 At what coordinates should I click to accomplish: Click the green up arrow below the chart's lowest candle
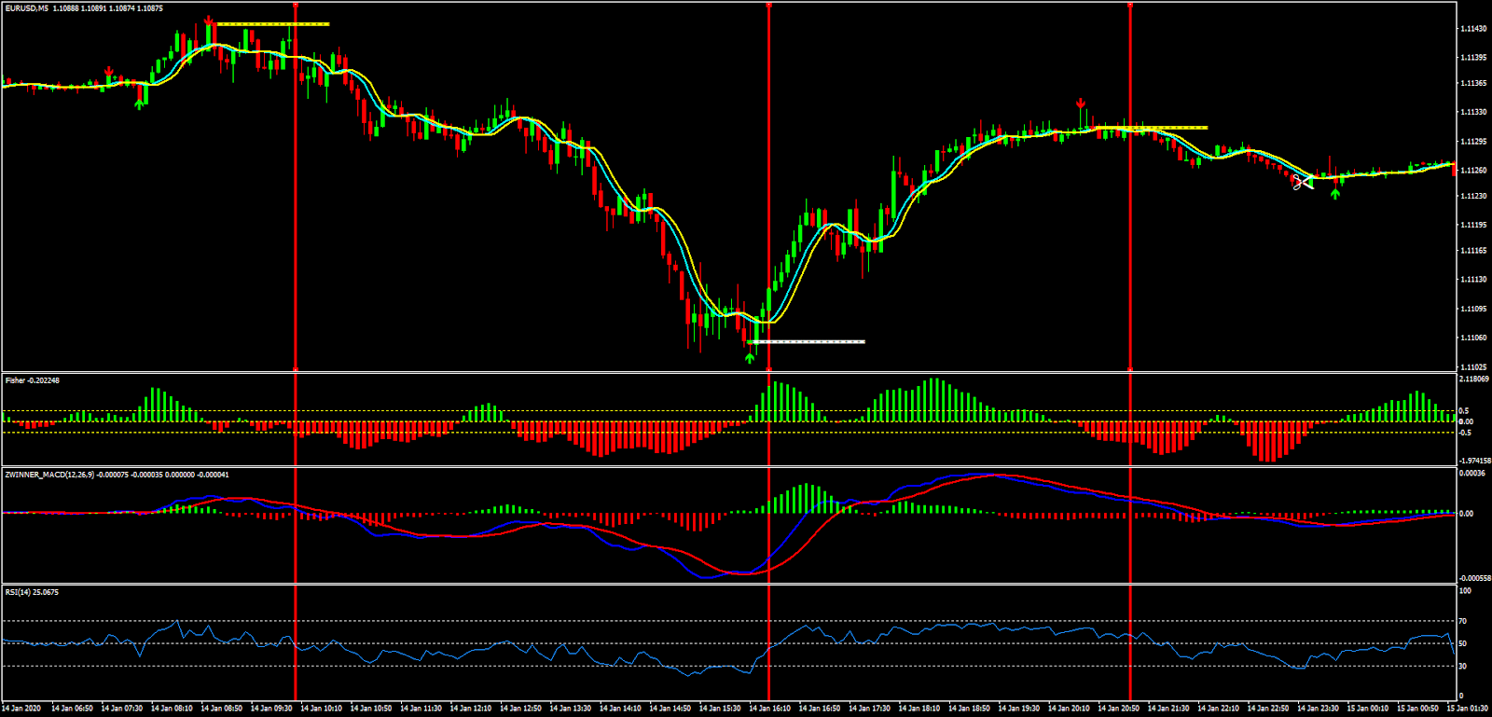750,357
